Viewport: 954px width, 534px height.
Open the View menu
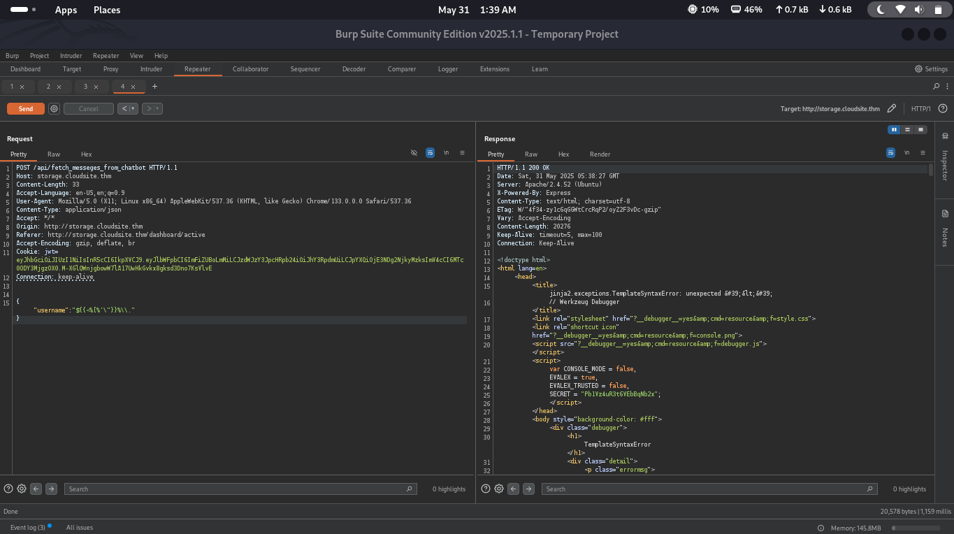click(136, 56)
